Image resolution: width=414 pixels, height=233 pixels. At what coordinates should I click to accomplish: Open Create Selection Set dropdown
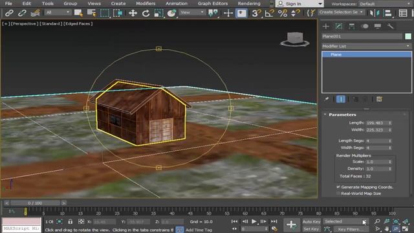(341, 12)
